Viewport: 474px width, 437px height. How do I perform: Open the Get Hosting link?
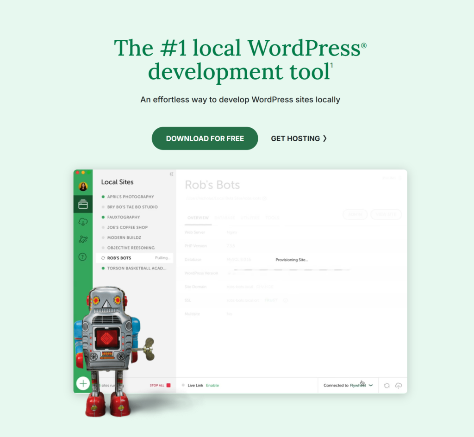click(299, 138)
